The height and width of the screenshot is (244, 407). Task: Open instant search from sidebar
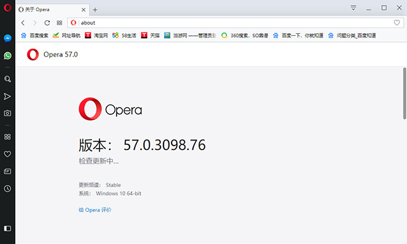[8, 79]
